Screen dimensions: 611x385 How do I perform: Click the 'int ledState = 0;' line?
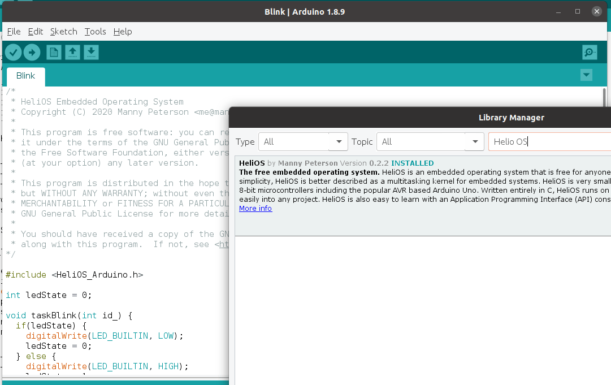tap(49, 295)
